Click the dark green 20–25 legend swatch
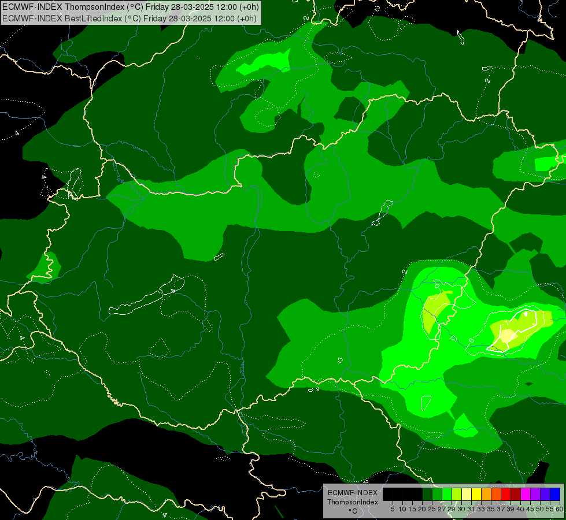Screen dimensions: 566x520 [x=427, y=494]
